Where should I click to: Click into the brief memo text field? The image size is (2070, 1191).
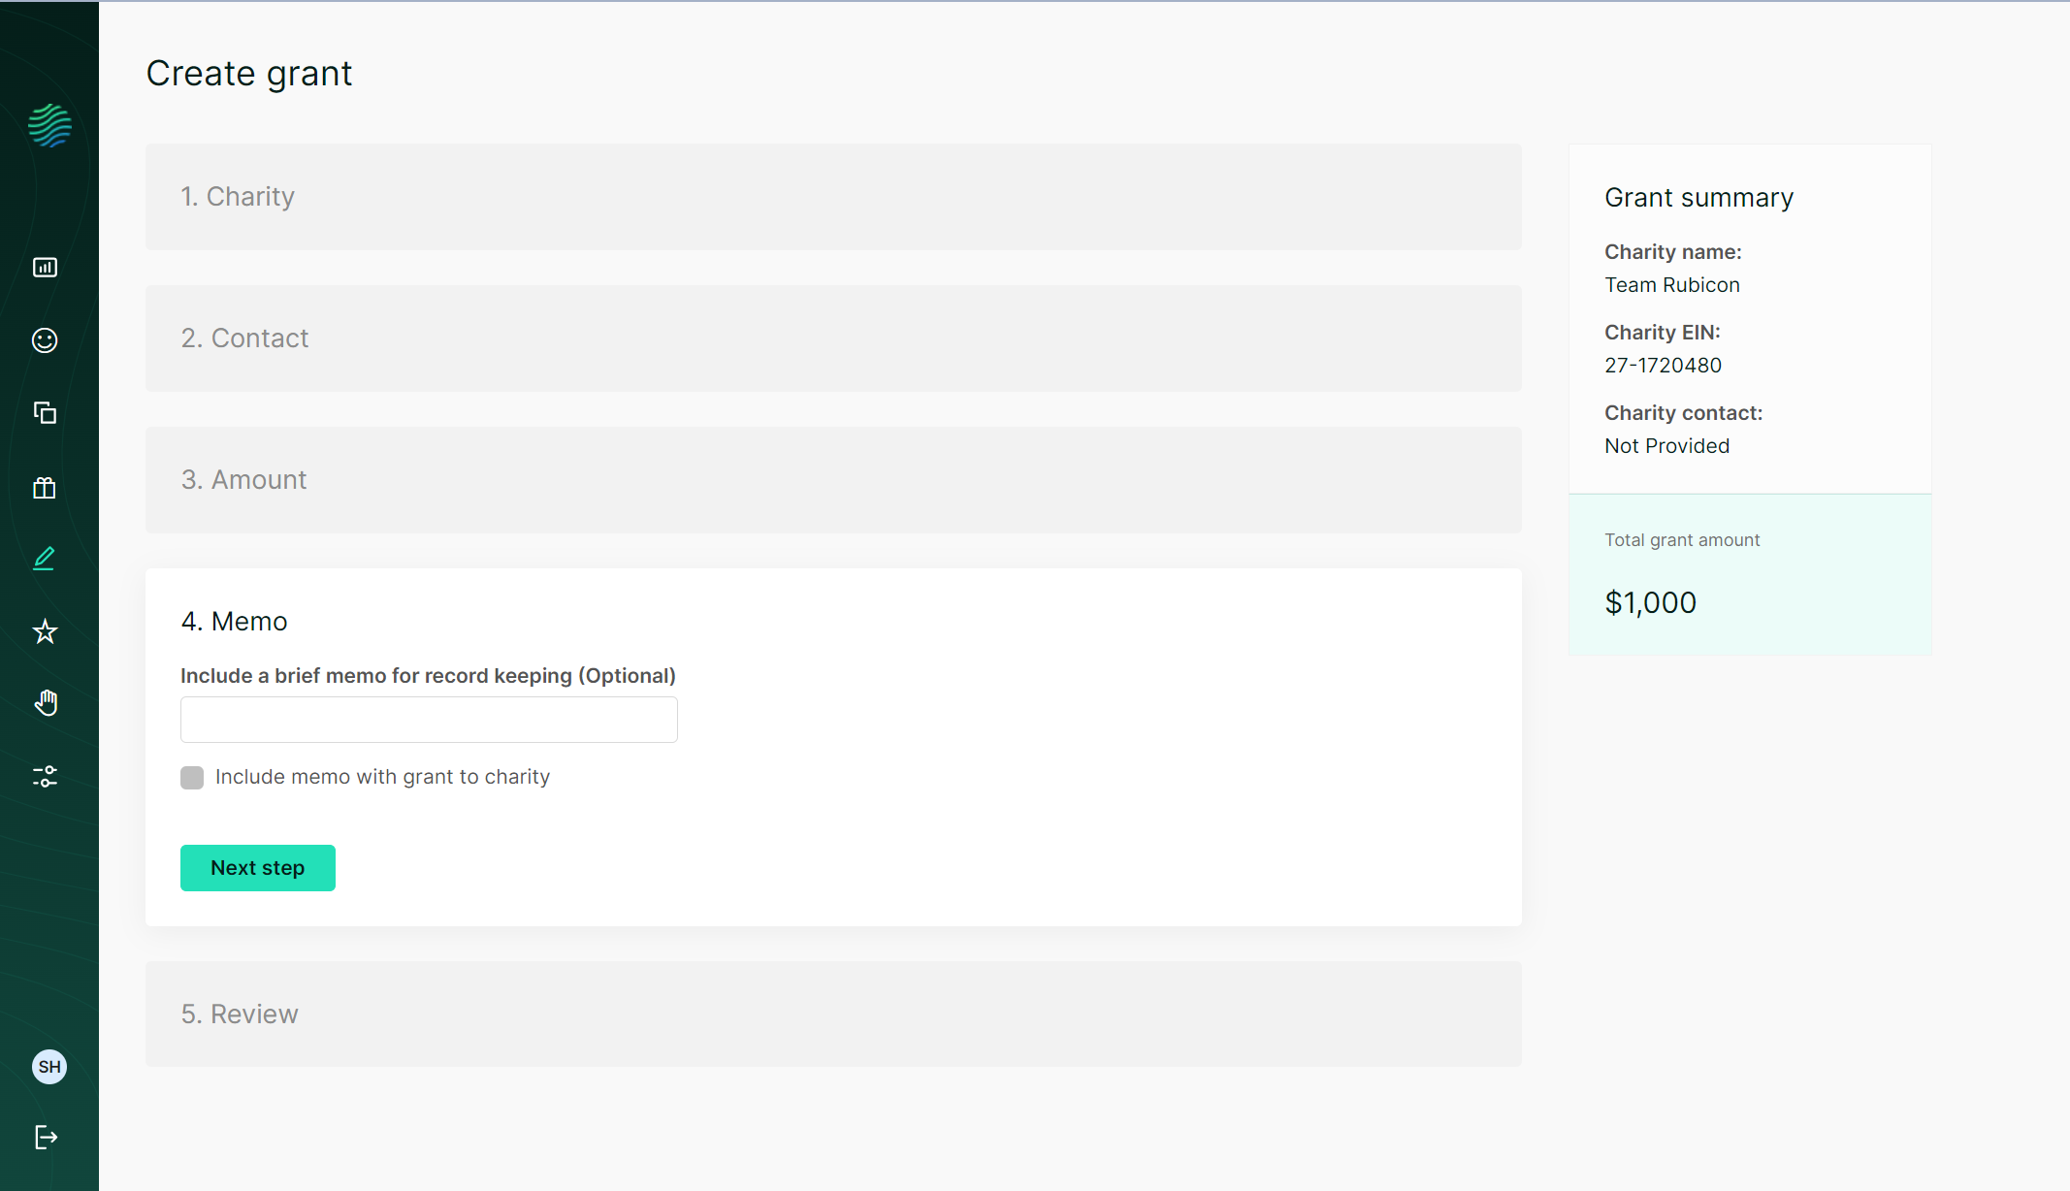(429, 720)
